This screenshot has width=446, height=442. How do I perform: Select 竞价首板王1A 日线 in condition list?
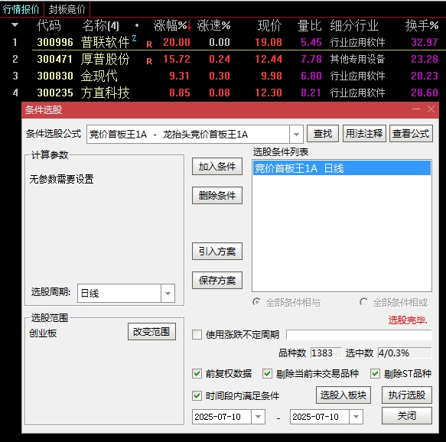click(x=342, y=168)
